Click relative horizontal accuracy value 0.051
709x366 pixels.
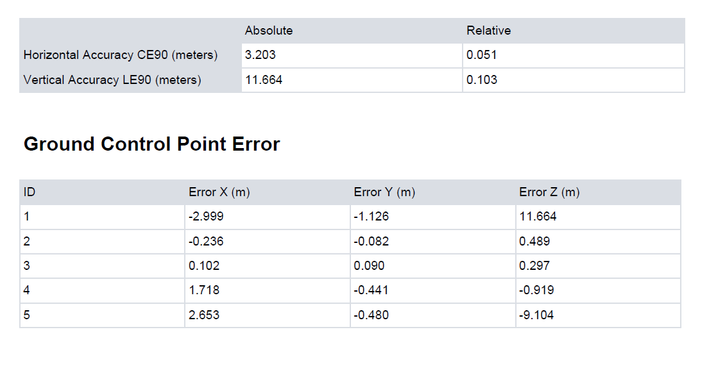482,55
